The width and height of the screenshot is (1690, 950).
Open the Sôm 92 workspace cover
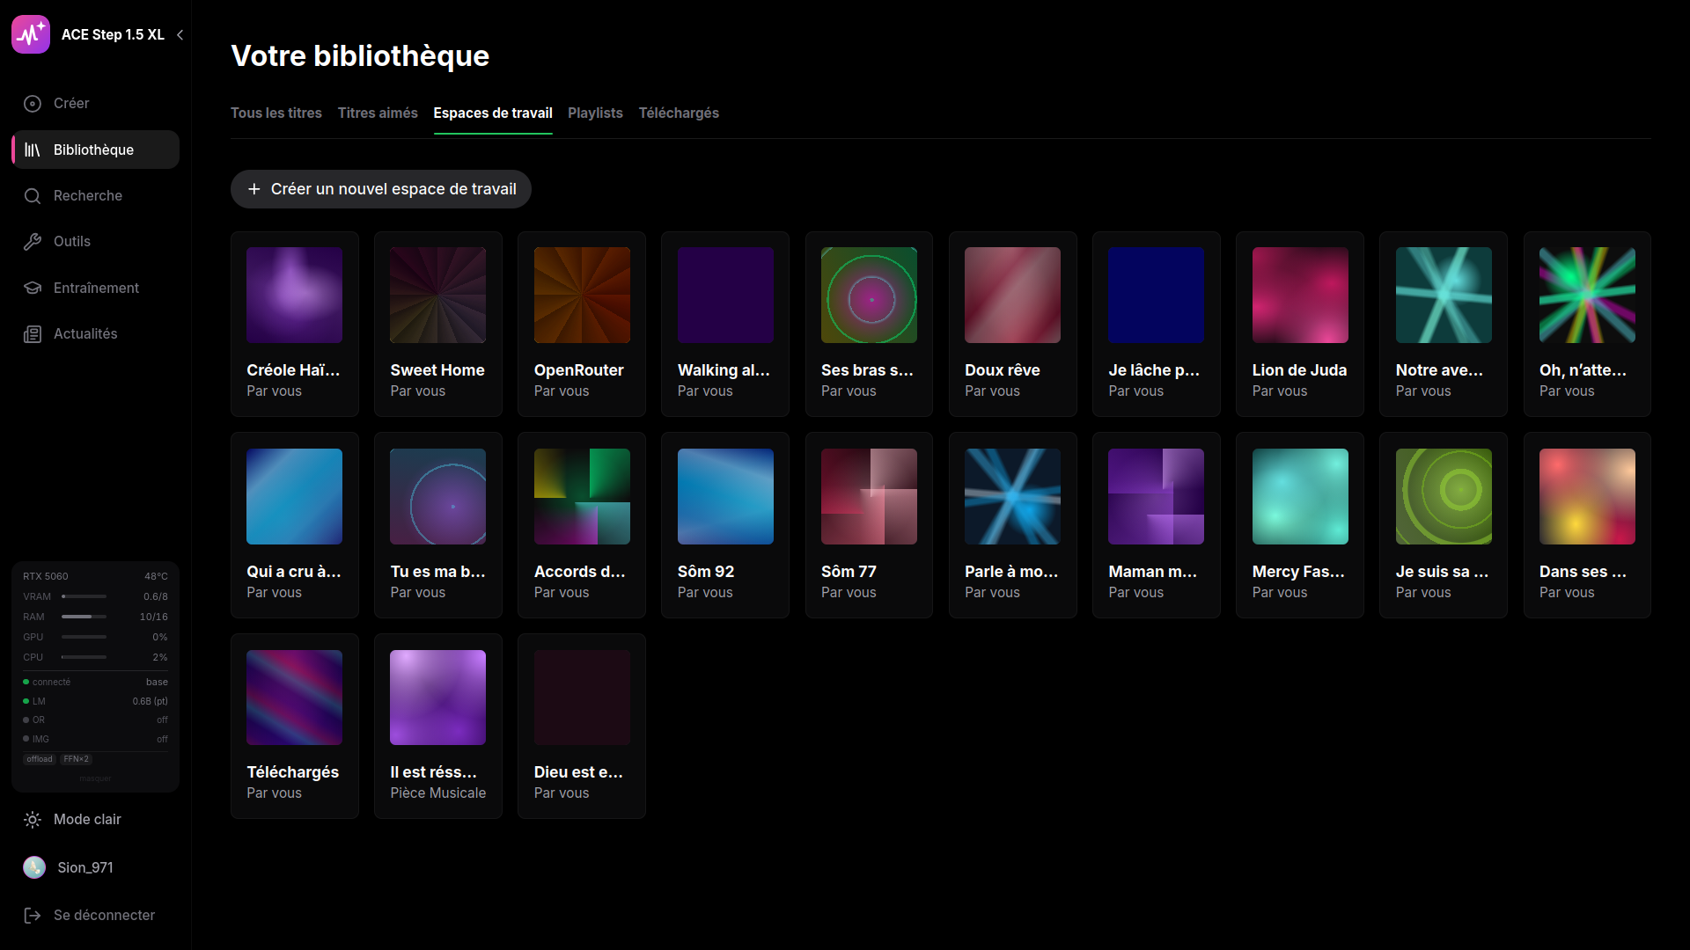pyautogui.click(x=725, y=496)
